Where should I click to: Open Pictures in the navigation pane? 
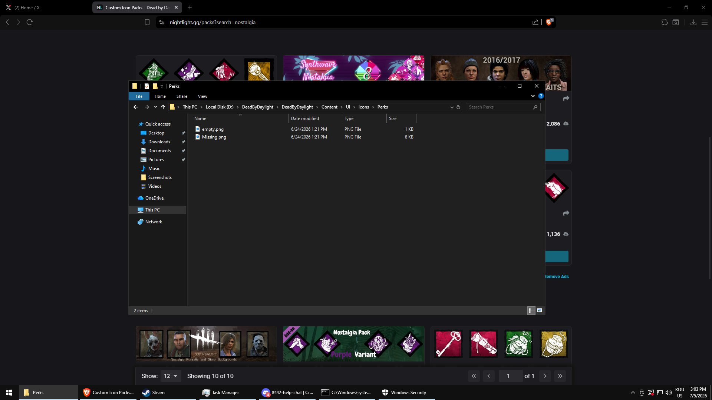point(156,160)
